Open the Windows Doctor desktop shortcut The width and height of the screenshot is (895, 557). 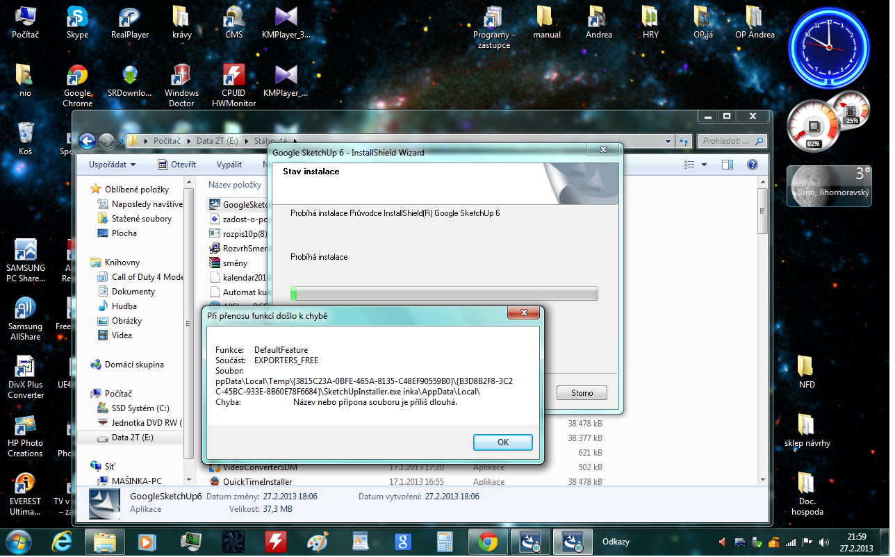(181, 86)
